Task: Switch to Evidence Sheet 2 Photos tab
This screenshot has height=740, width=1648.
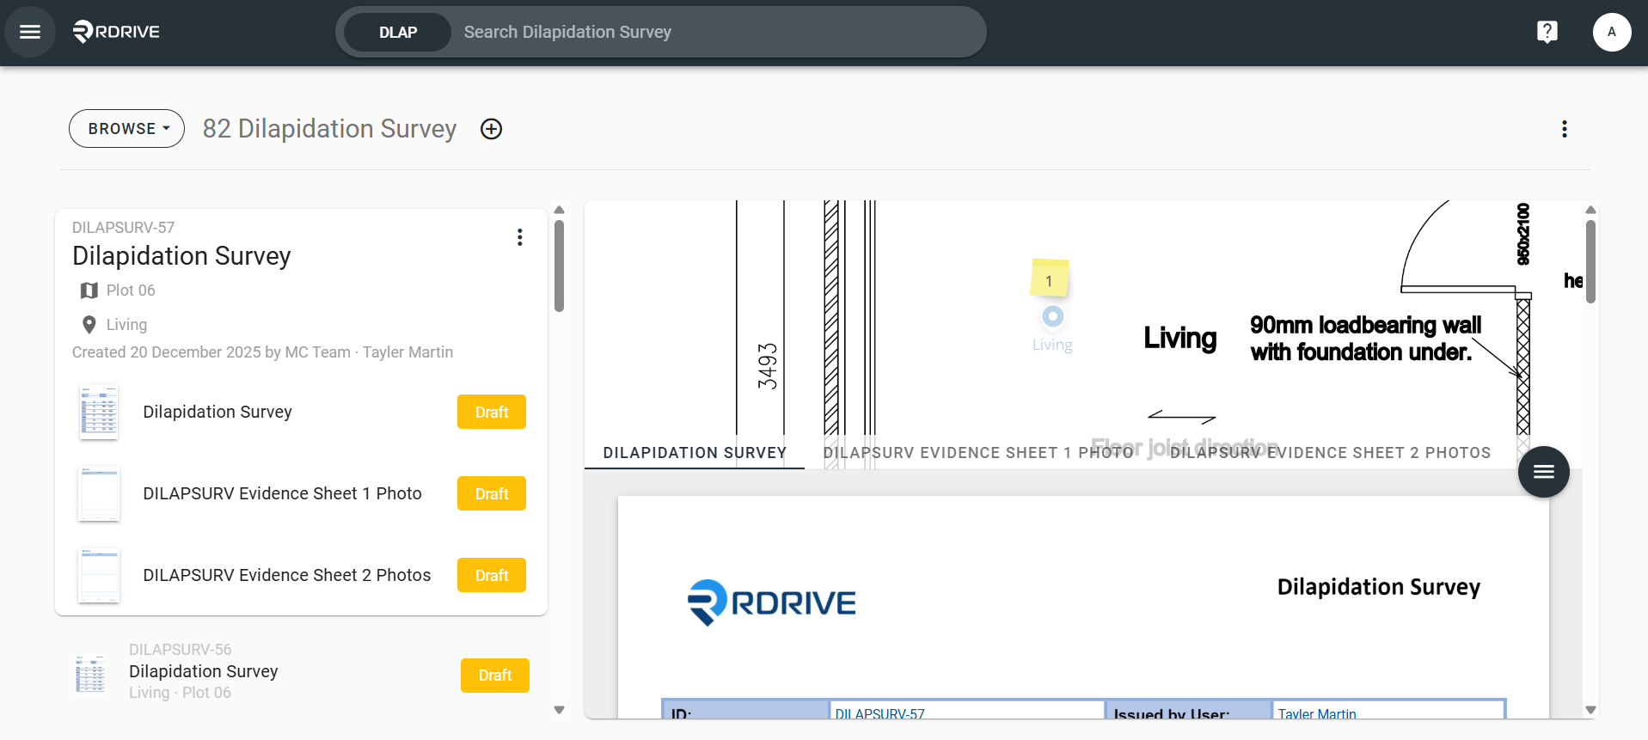Action: pos(1330,453)
